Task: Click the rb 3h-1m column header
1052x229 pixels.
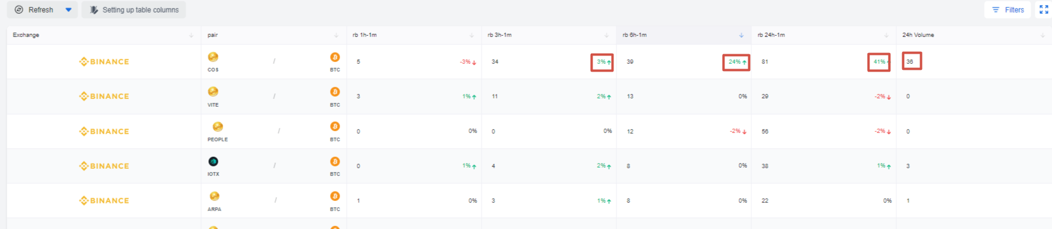Action: click(499, 35)
